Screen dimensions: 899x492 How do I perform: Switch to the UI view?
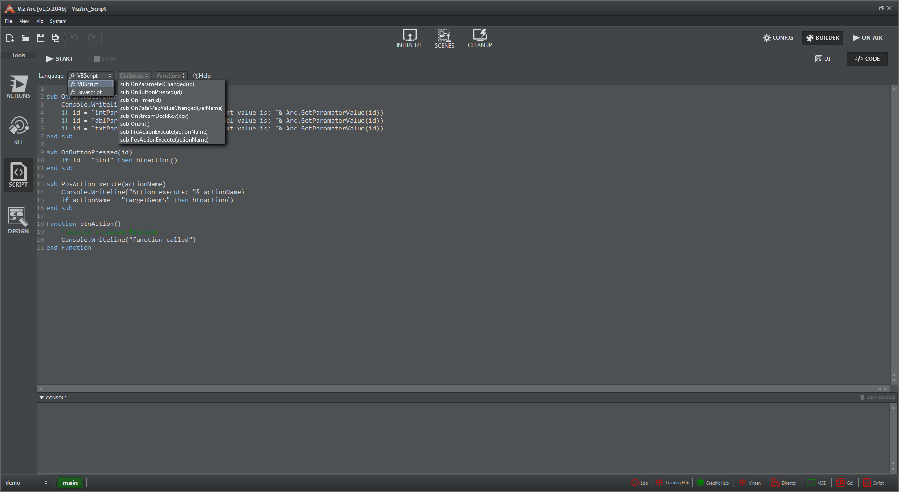(x=823, y=59)
